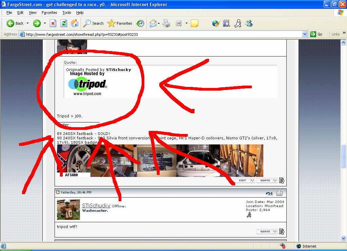Open the Research books icon
The image size is (347, 251).
pos(226,23)
